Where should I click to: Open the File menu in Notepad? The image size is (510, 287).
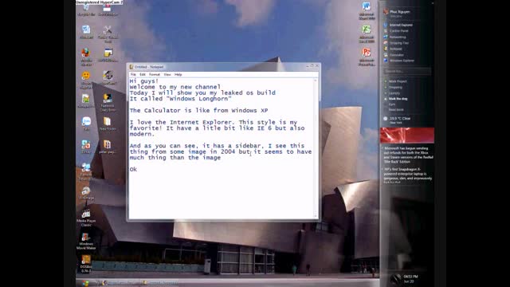(x=133, y=74)
